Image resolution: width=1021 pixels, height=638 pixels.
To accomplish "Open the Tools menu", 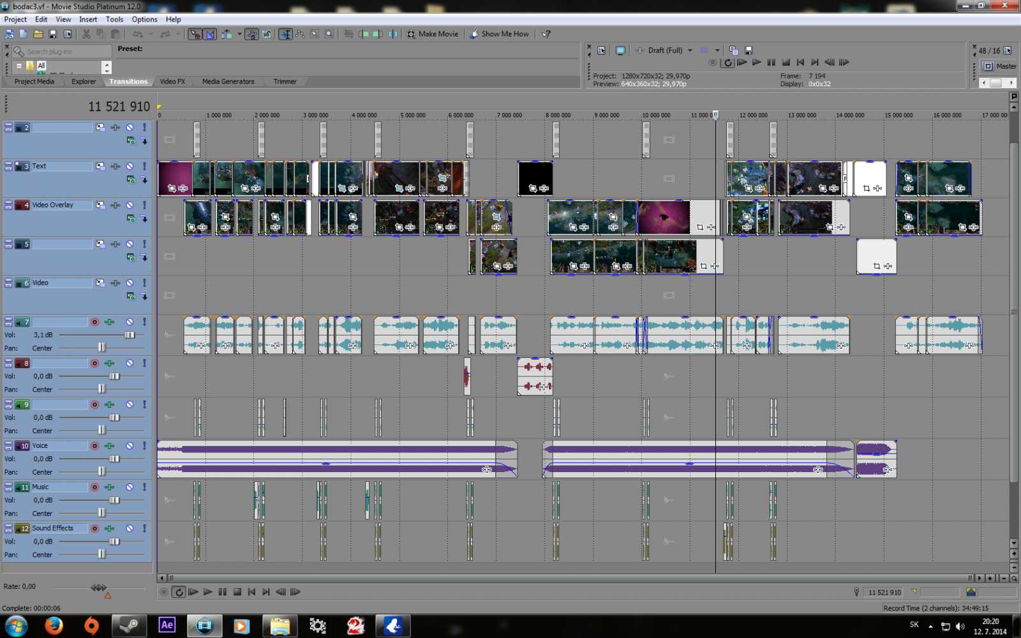I will coord(114,19).
